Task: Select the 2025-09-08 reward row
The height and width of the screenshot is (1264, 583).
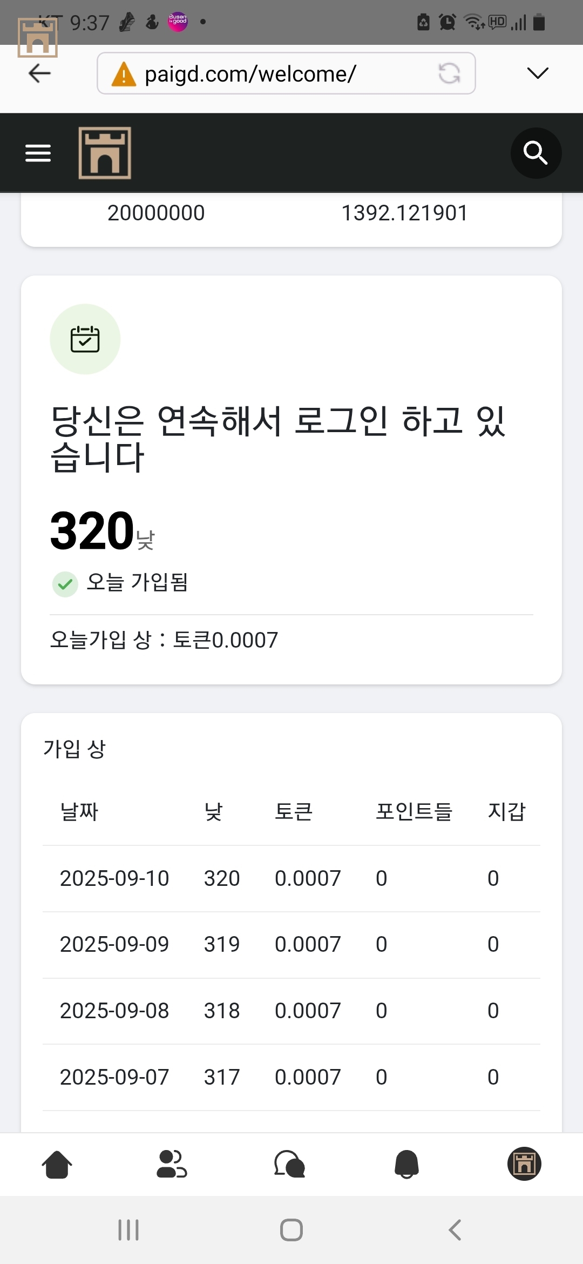Action: [x=291, y=1011]
